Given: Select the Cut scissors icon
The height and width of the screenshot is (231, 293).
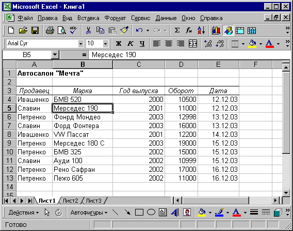Looking at the screenshot, I should click(88, 30).
